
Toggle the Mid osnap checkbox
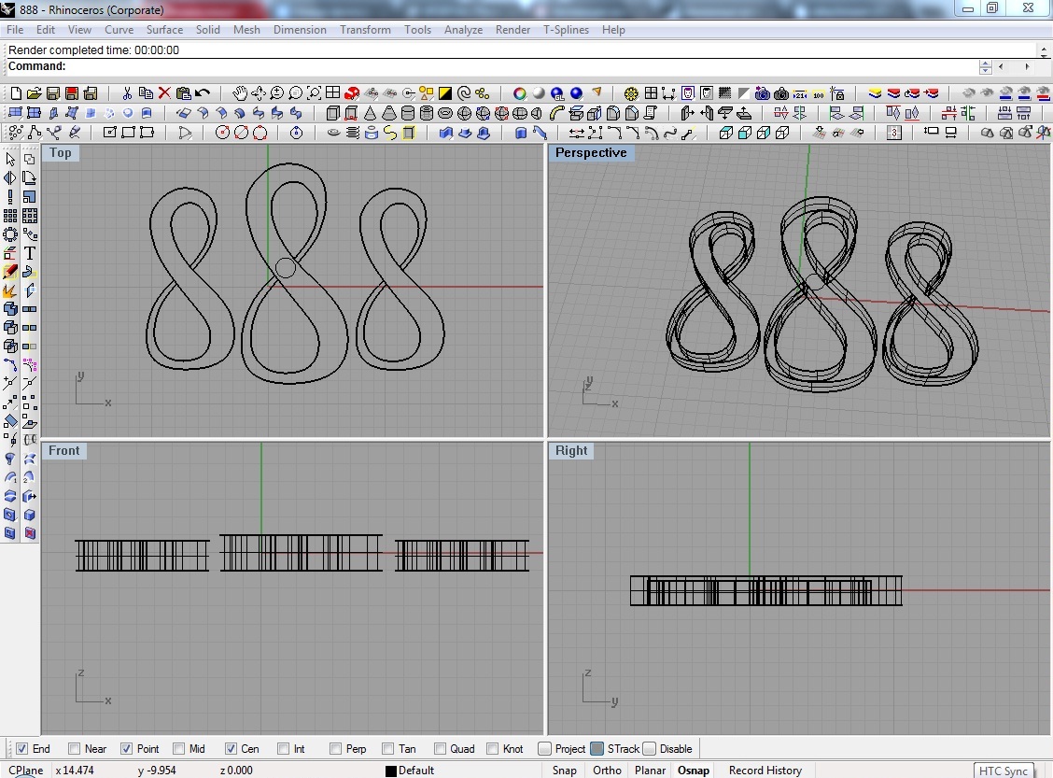[178, 749]
